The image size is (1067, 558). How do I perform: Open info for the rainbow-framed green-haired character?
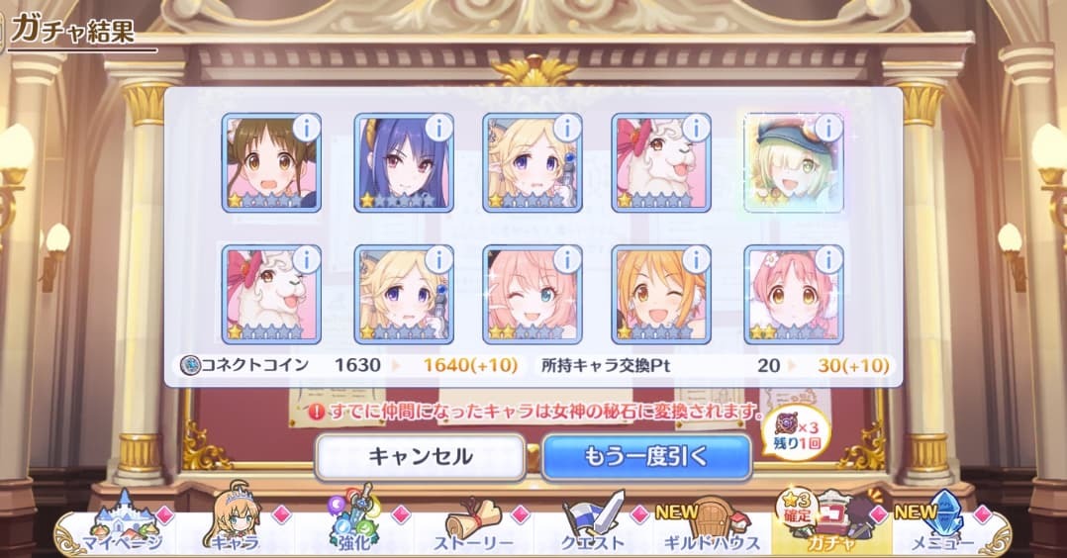(x=828, y=128)
